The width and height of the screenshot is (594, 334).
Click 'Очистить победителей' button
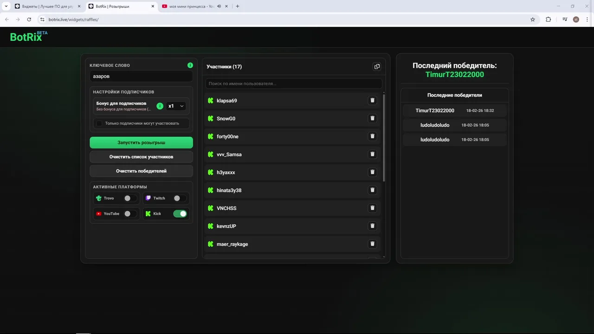pyautogui.click(x=142, y=171)
